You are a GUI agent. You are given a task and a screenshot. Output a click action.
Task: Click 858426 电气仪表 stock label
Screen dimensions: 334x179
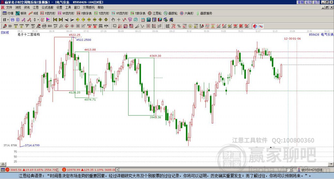click(321, 34)
